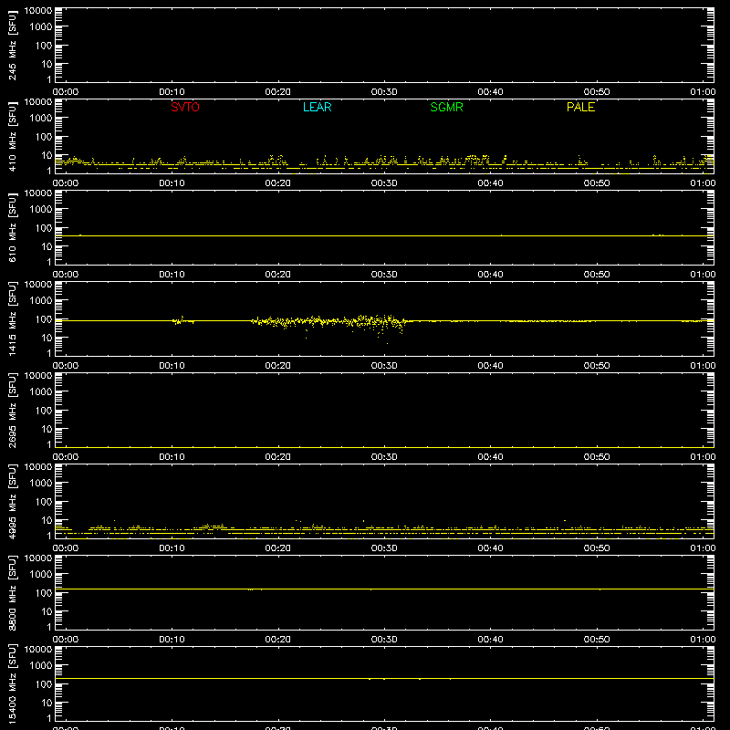
Task: Click the 8800 MHz [SFU] axis title
Action: click(12, 592)
